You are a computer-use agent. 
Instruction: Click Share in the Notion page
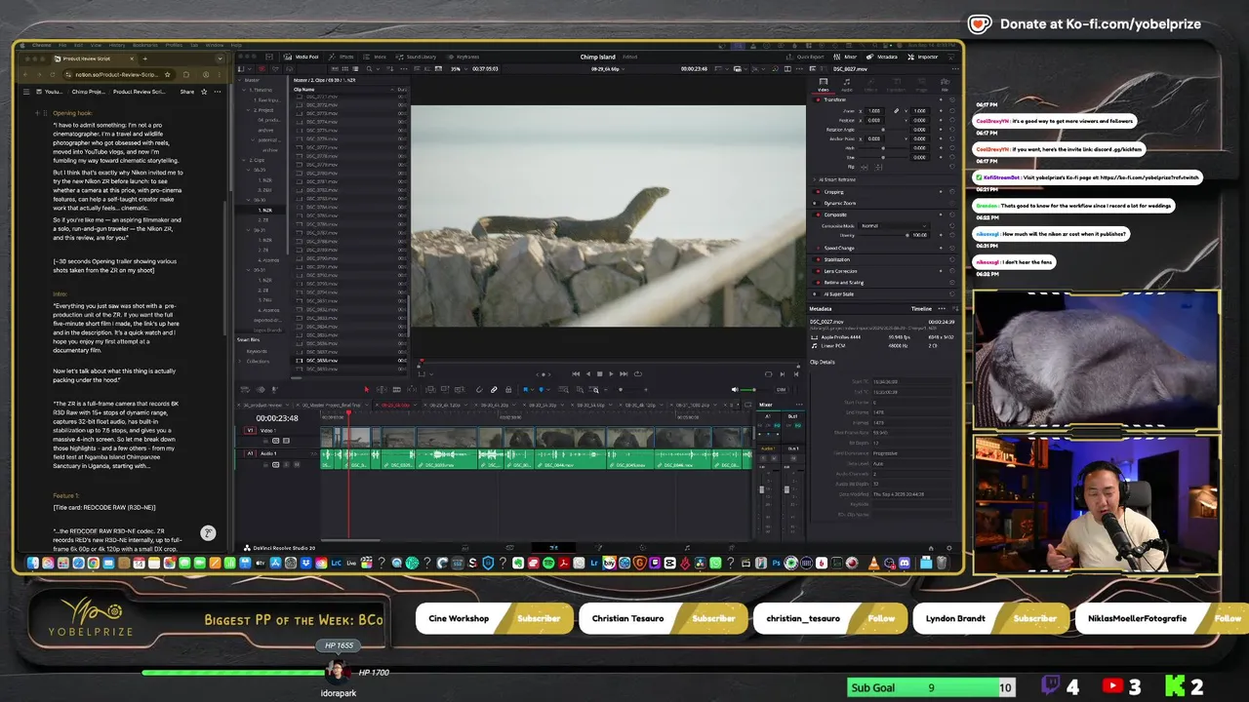tap(186, 91)
